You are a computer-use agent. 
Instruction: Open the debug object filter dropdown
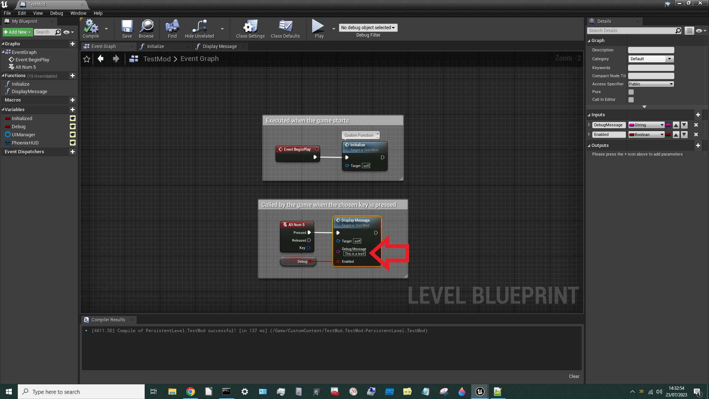click(368, 28)
